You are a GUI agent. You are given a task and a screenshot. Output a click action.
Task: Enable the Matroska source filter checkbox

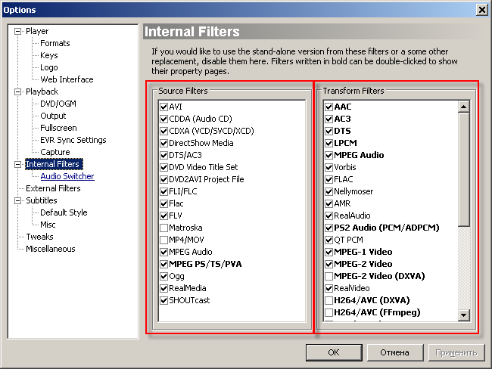pyautogui.click(x=163, y=228)
